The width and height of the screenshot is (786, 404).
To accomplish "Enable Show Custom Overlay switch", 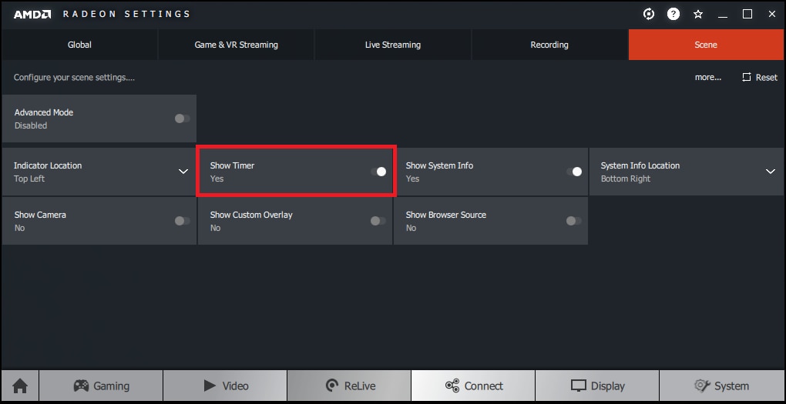I will pos(378,221).
